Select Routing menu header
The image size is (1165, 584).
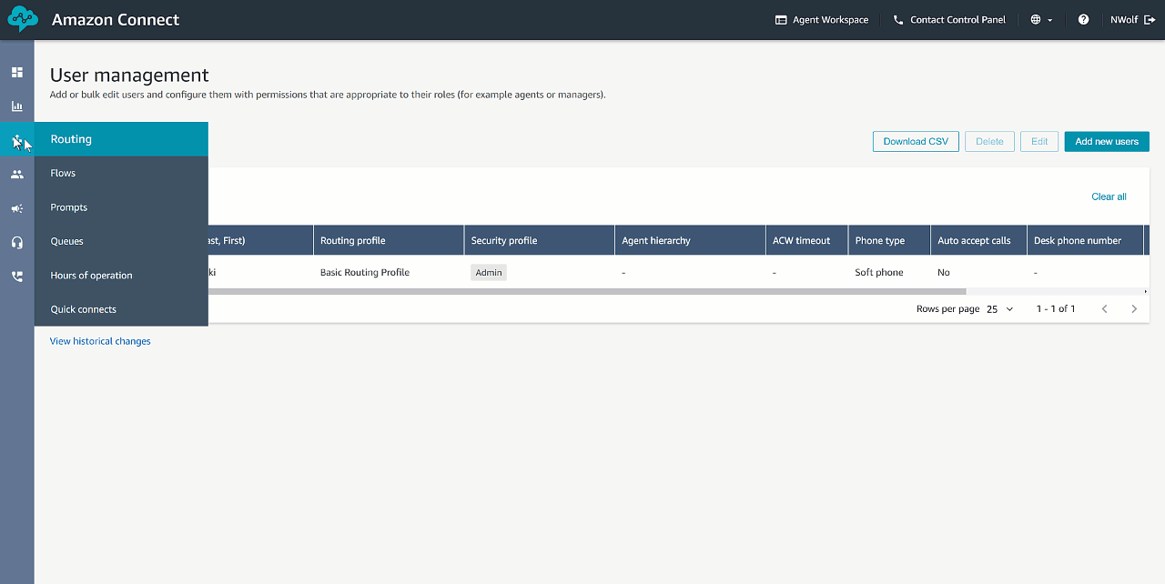(121, 139)
